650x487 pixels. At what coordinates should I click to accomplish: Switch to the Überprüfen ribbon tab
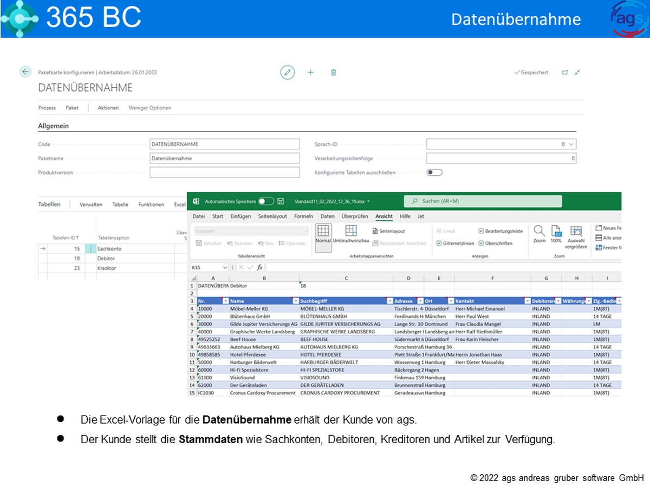click(x=355, y=216)
